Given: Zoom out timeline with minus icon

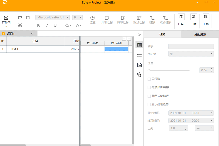Looking at the screenshot, I should (x=124, y=39).
